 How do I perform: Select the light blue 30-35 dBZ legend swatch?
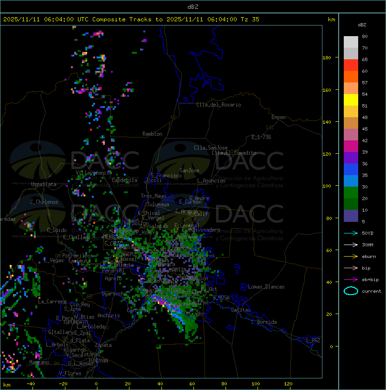click(x=351, y=181)
